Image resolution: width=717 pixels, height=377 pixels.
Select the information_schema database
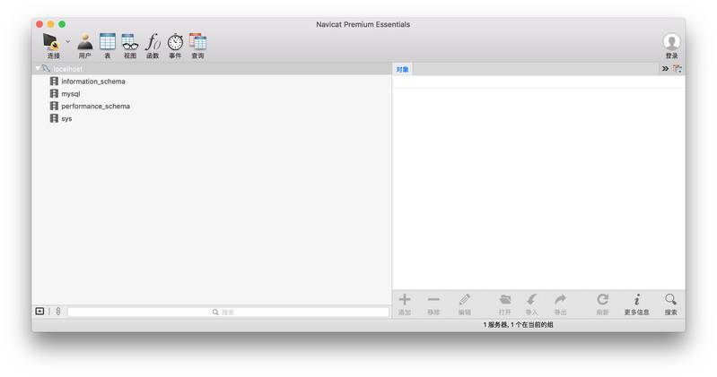point(93,81)
